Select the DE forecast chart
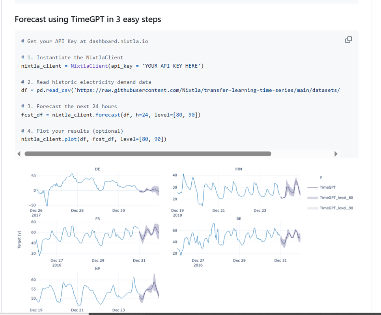Viewport: 381px width, 315px height. click(98, 189)
